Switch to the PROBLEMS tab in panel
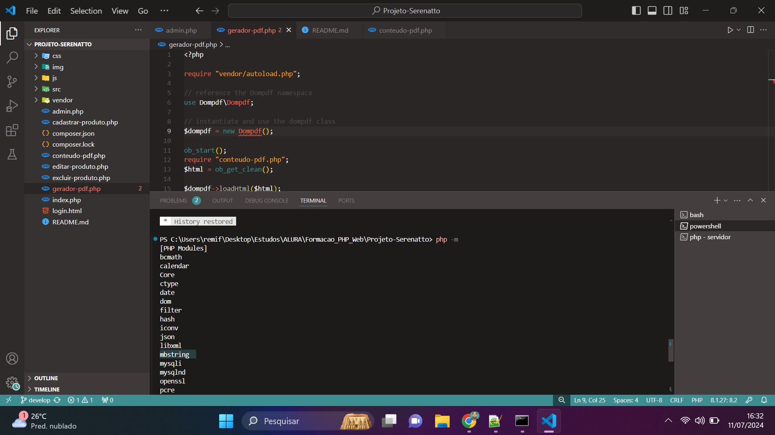 173,200
